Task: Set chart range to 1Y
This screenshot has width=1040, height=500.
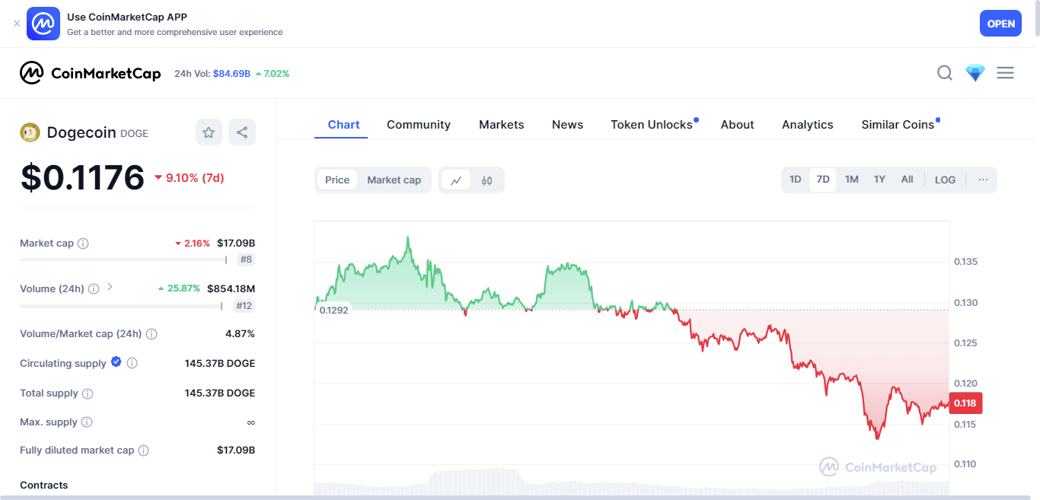Action: [x=879, y=180]
